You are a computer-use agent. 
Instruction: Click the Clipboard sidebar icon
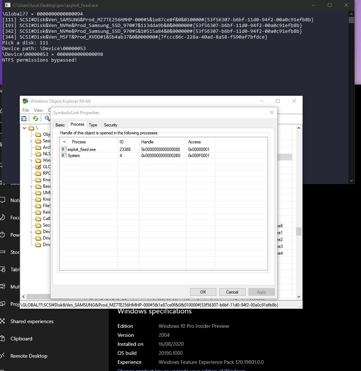click(x=3, y=338)
